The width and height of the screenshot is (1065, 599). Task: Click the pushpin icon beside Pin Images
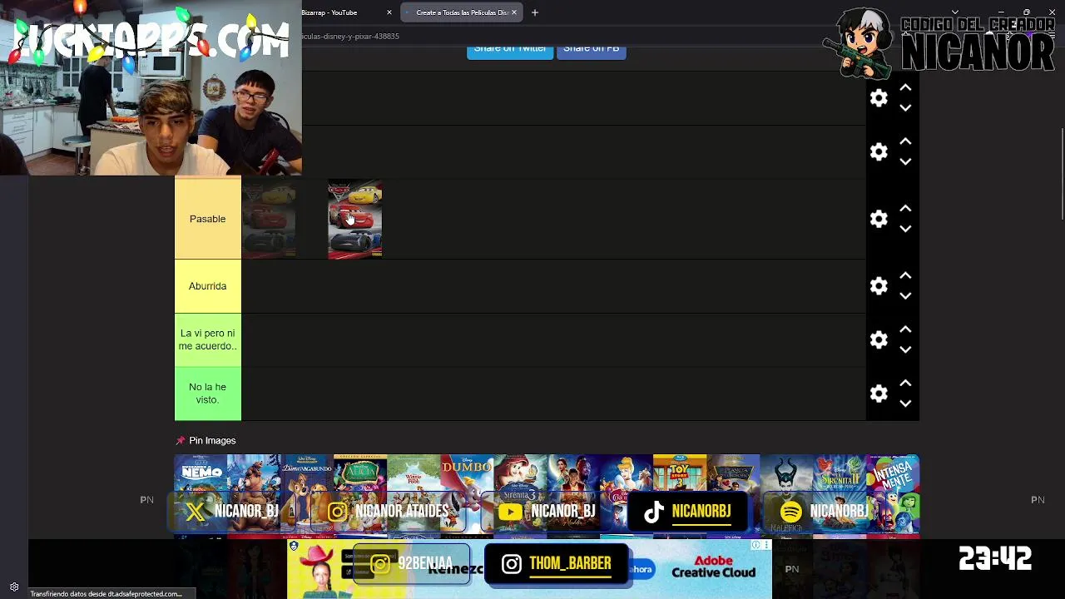point(180,441)
